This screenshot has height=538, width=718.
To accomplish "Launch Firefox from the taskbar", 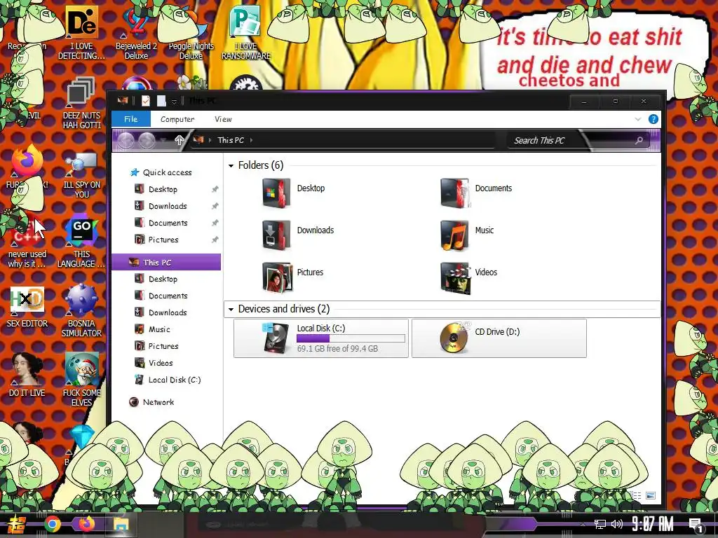I will coord(86,523).
